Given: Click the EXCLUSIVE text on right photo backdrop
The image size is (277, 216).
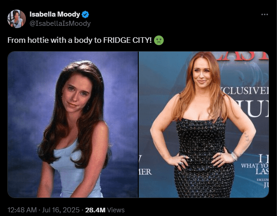Looking at the screenshot, I should click(x=245, y=91).
